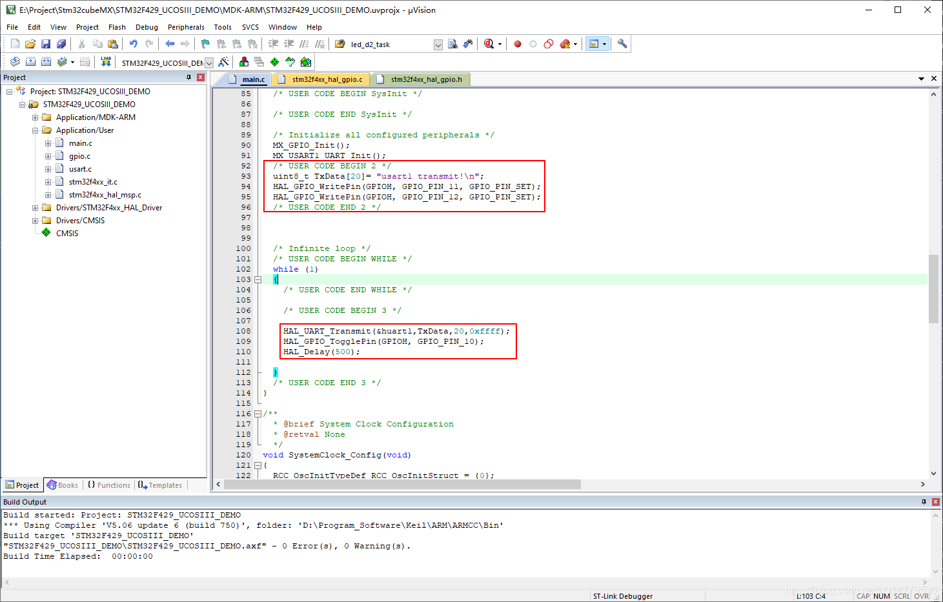Download to flash with the LOAD icon
The height and width of the screenshot is (602, 943).
pos(106,62)
